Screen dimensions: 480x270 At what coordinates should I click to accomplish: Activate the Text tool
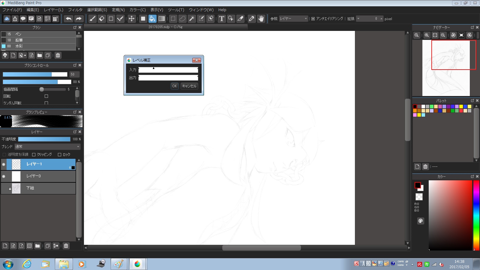pos(221,19)
